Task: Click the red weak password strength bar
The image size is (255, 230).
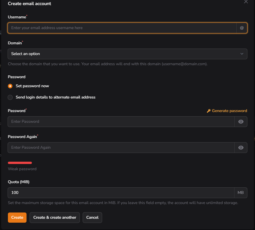Action: pyautogui.click(x=20, y=163)
